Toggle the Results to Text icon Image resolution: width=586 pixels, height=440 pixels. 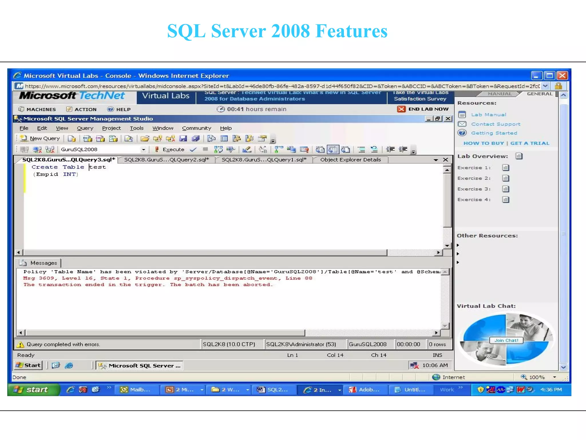(320, 150)
